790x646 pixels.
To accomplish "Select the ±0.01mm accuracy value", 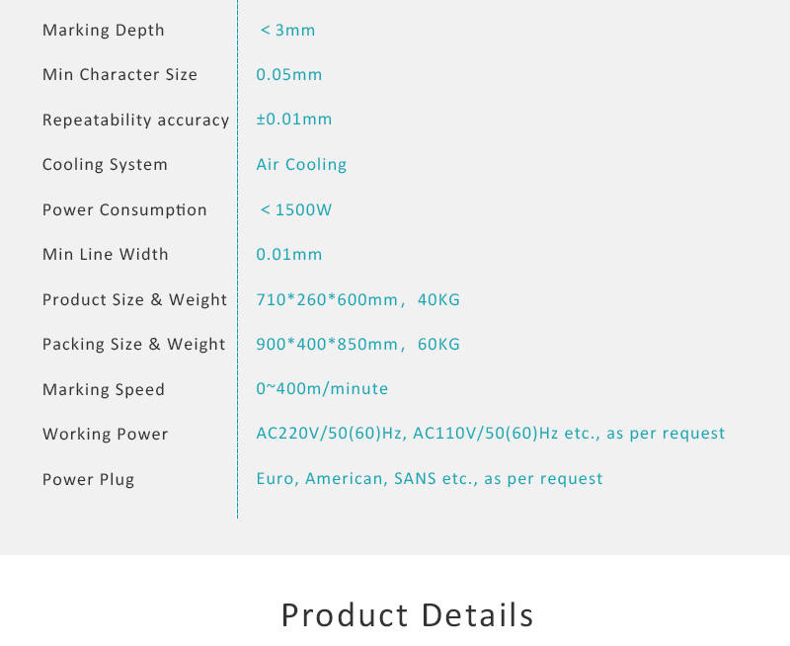I will click(294, 119).
